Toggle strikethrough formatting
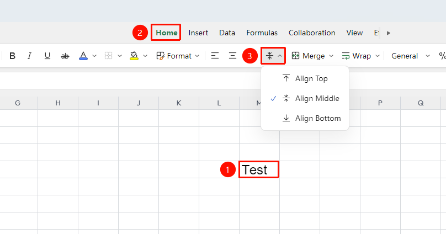This screenshot has width=446, height=234. click(65, 56)
